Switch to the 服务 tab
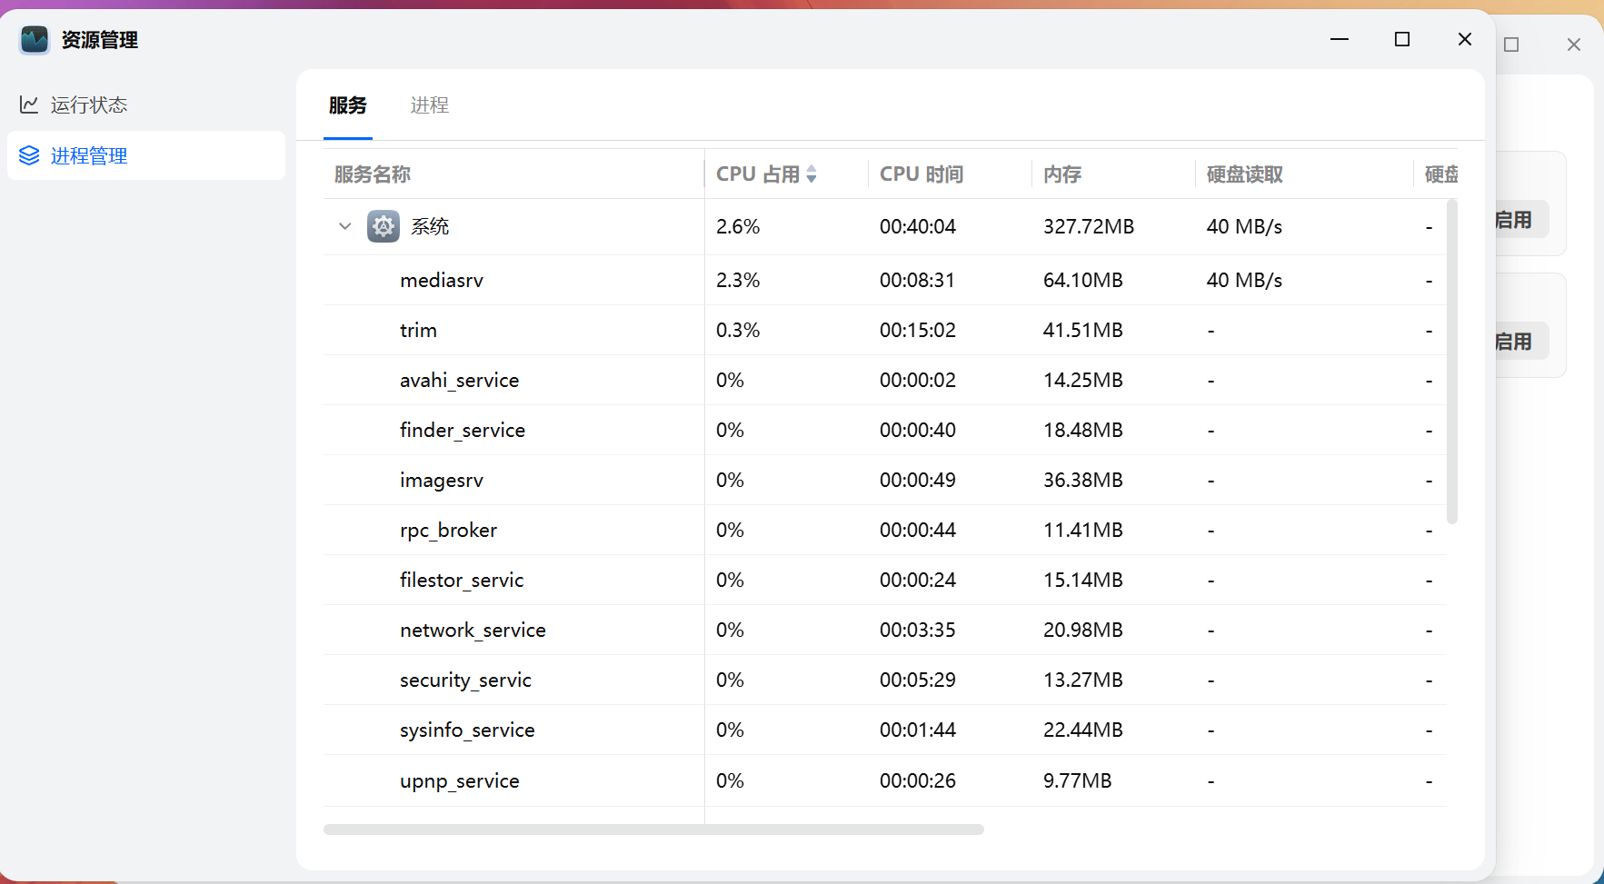 (348, 105)
